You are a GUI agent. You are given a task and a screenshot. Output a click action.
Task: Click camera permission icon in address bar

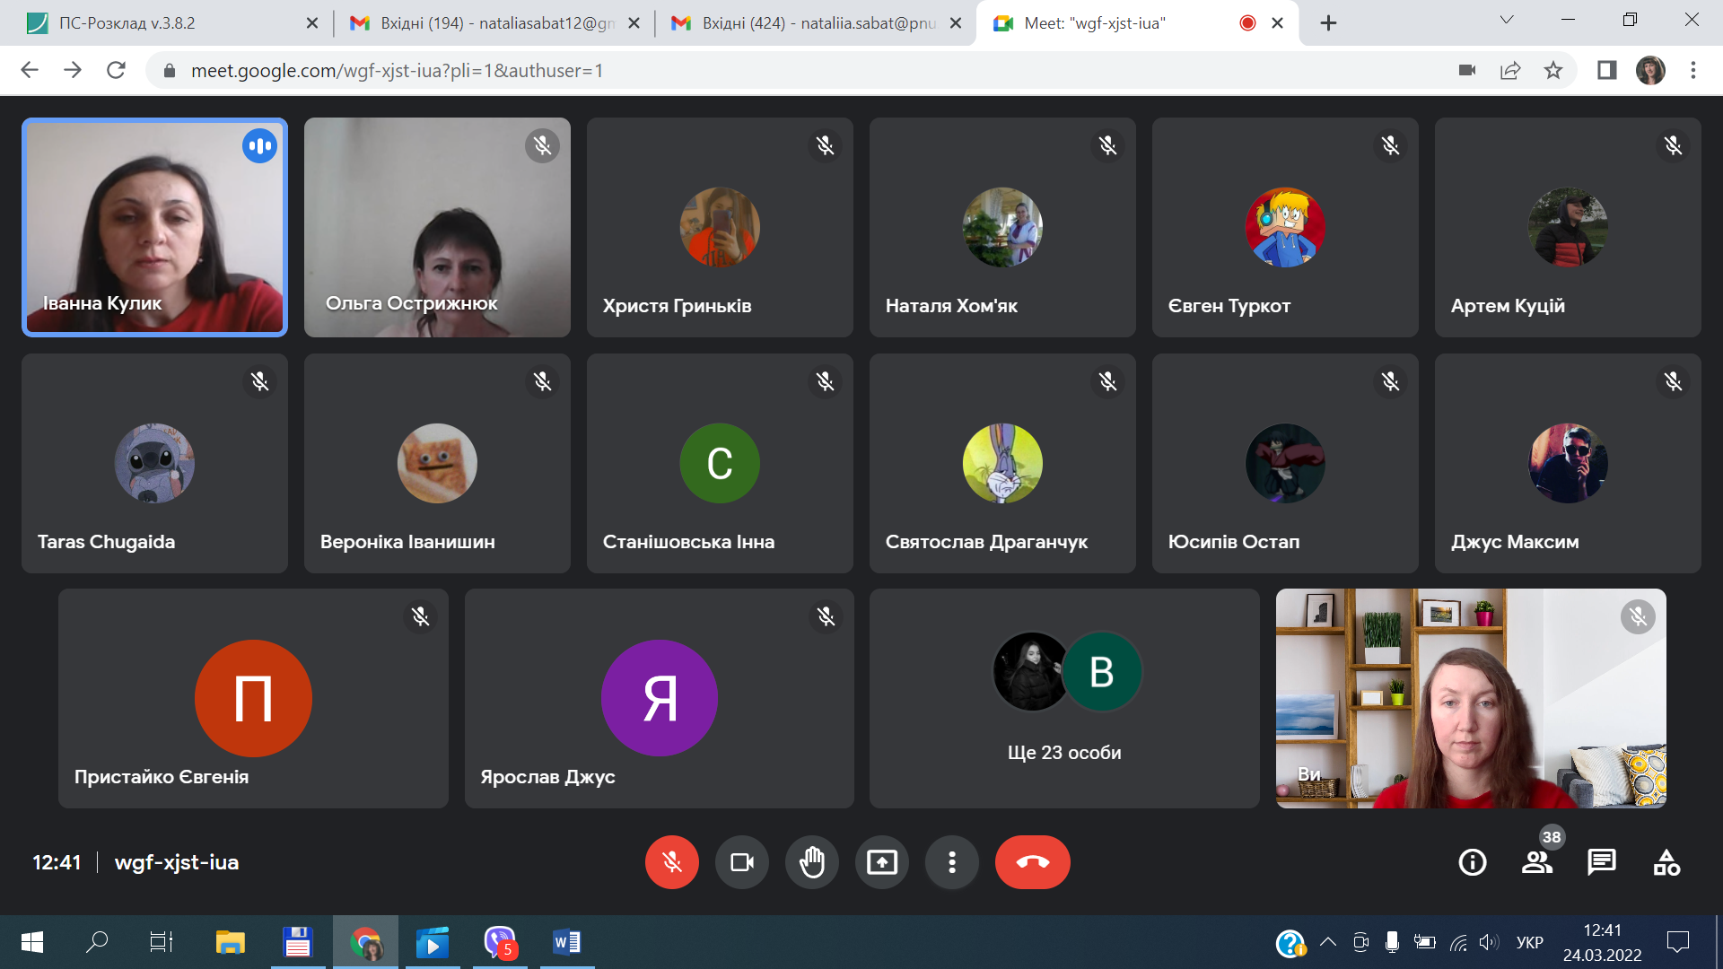[x=1467, y=70]
